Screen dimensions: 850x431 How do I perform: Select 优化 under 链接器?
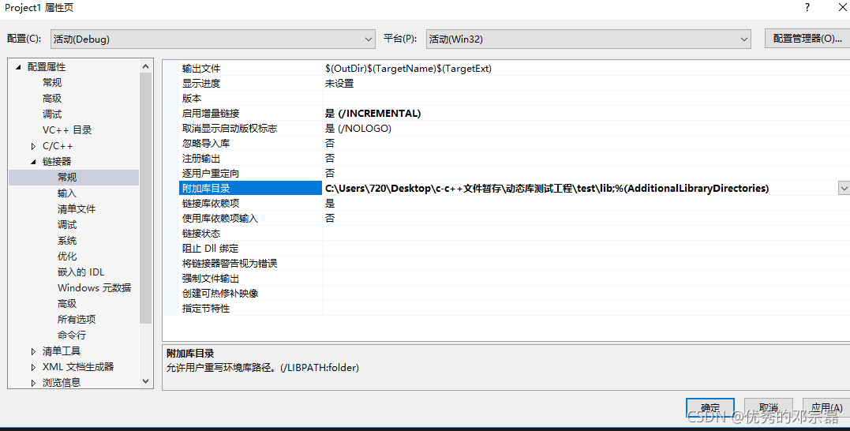click(x=66, y=257)
